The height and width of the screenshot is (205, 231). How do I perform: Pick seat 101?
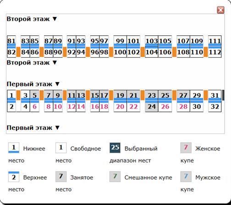click(x=133, y=41)
